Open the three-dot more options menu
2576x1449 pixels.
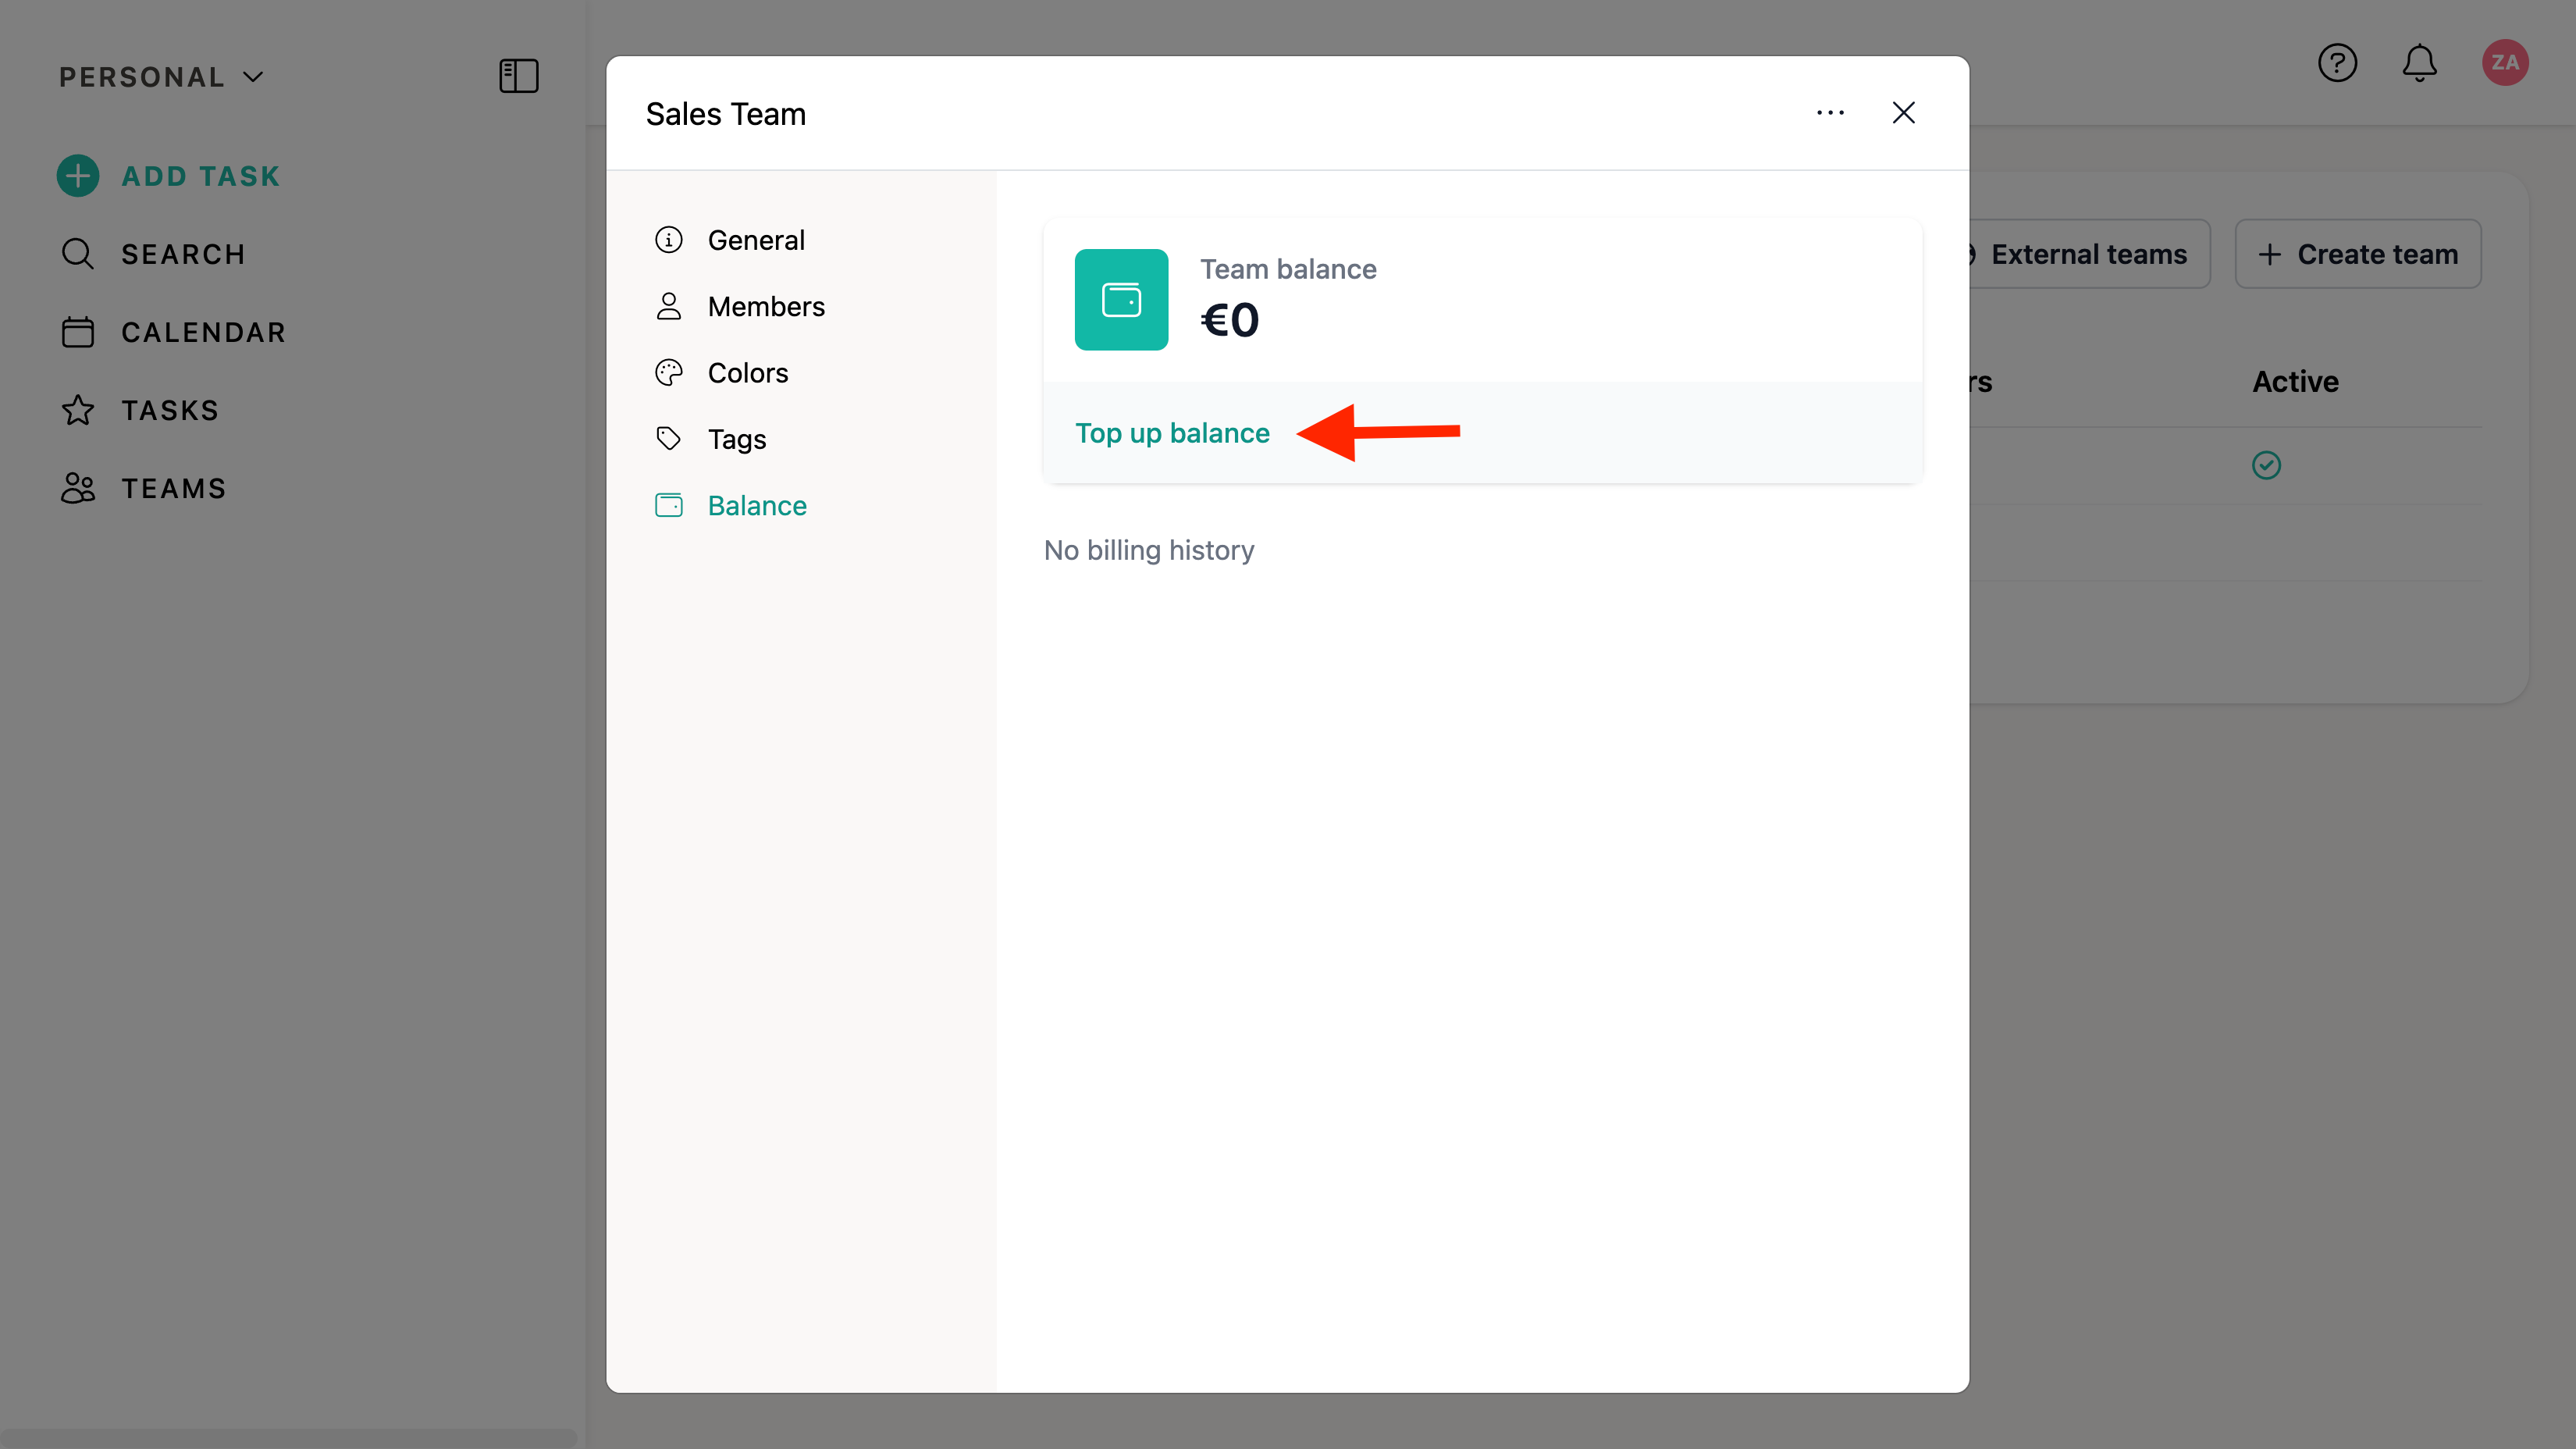[1830, 113]
